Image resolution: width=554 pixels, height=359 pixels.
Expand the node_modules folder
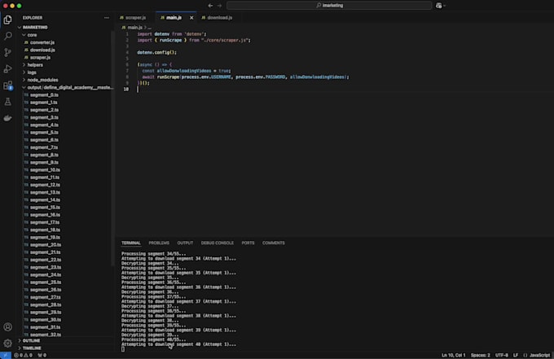(x=42, y=80)
